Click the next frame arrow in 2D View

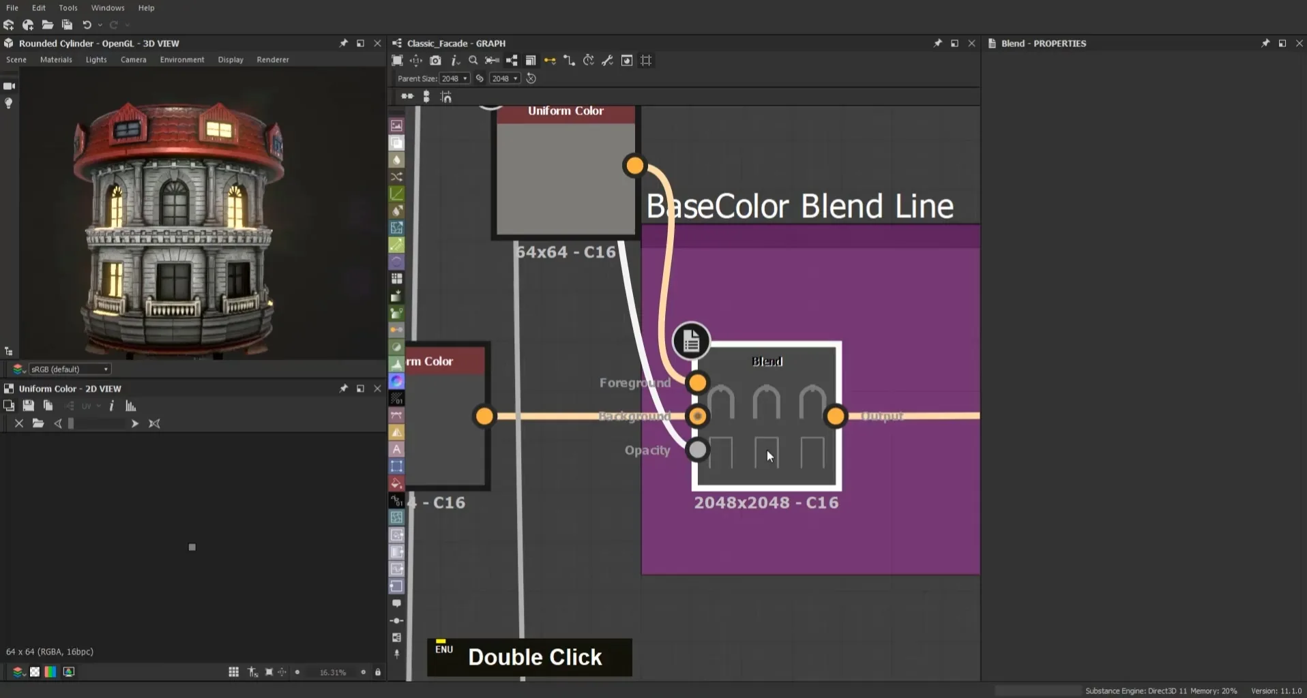(x=134, y=424)
